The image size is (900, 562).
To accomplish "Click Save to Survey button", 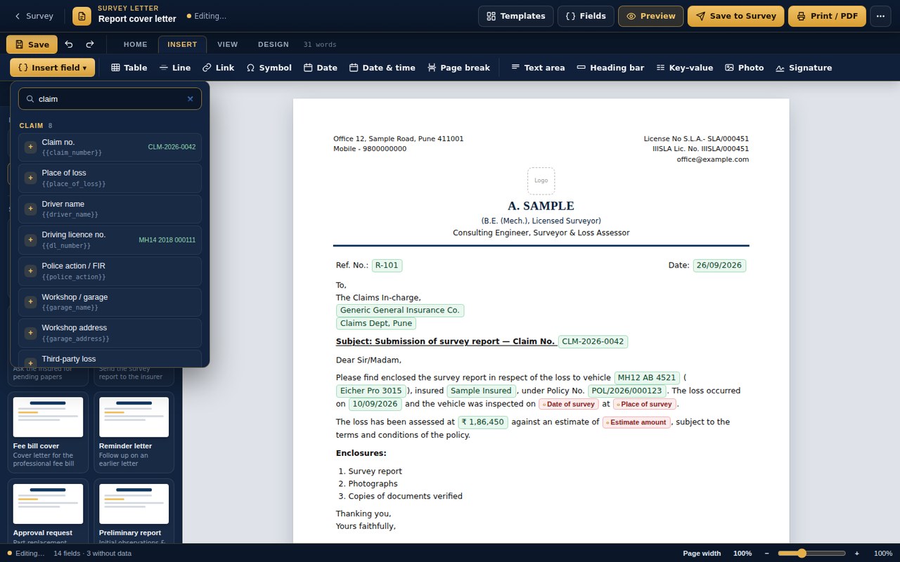I will click(735, 16).
